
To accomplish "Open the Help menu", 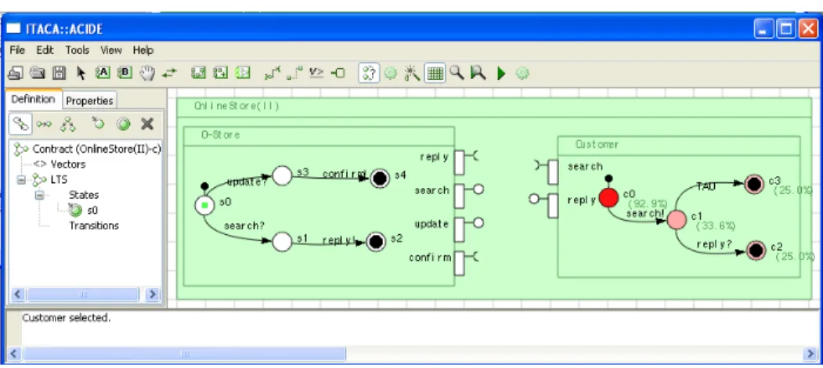I will [143, 50].
